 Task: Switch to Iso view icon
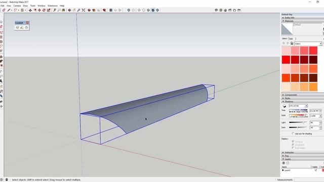coord(216,10)
